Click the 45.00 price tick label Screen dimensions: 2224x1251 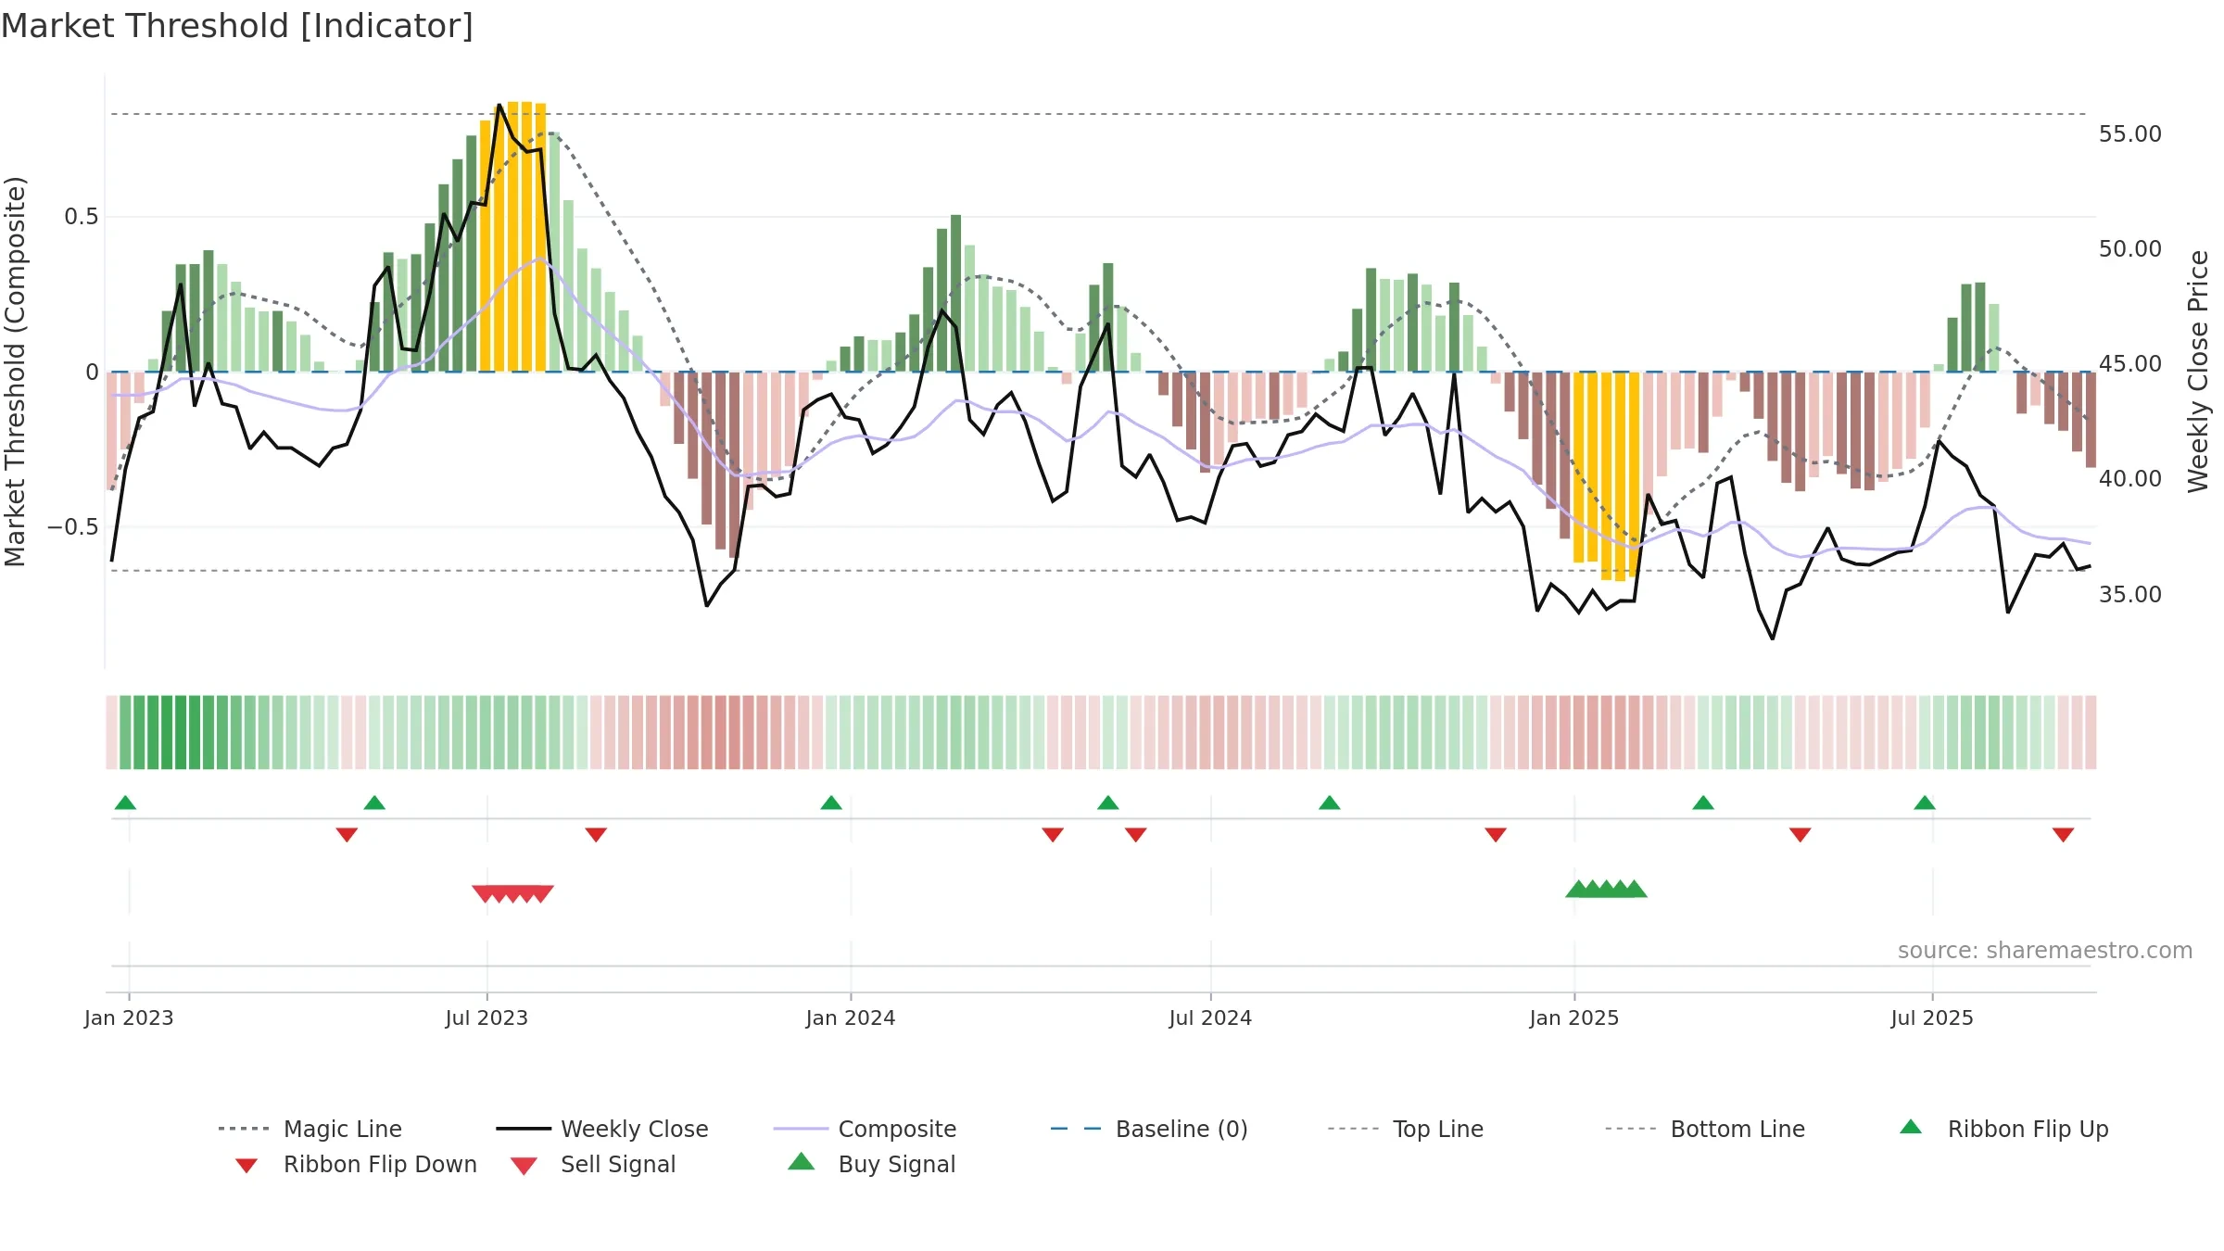tap(2130, 364)
